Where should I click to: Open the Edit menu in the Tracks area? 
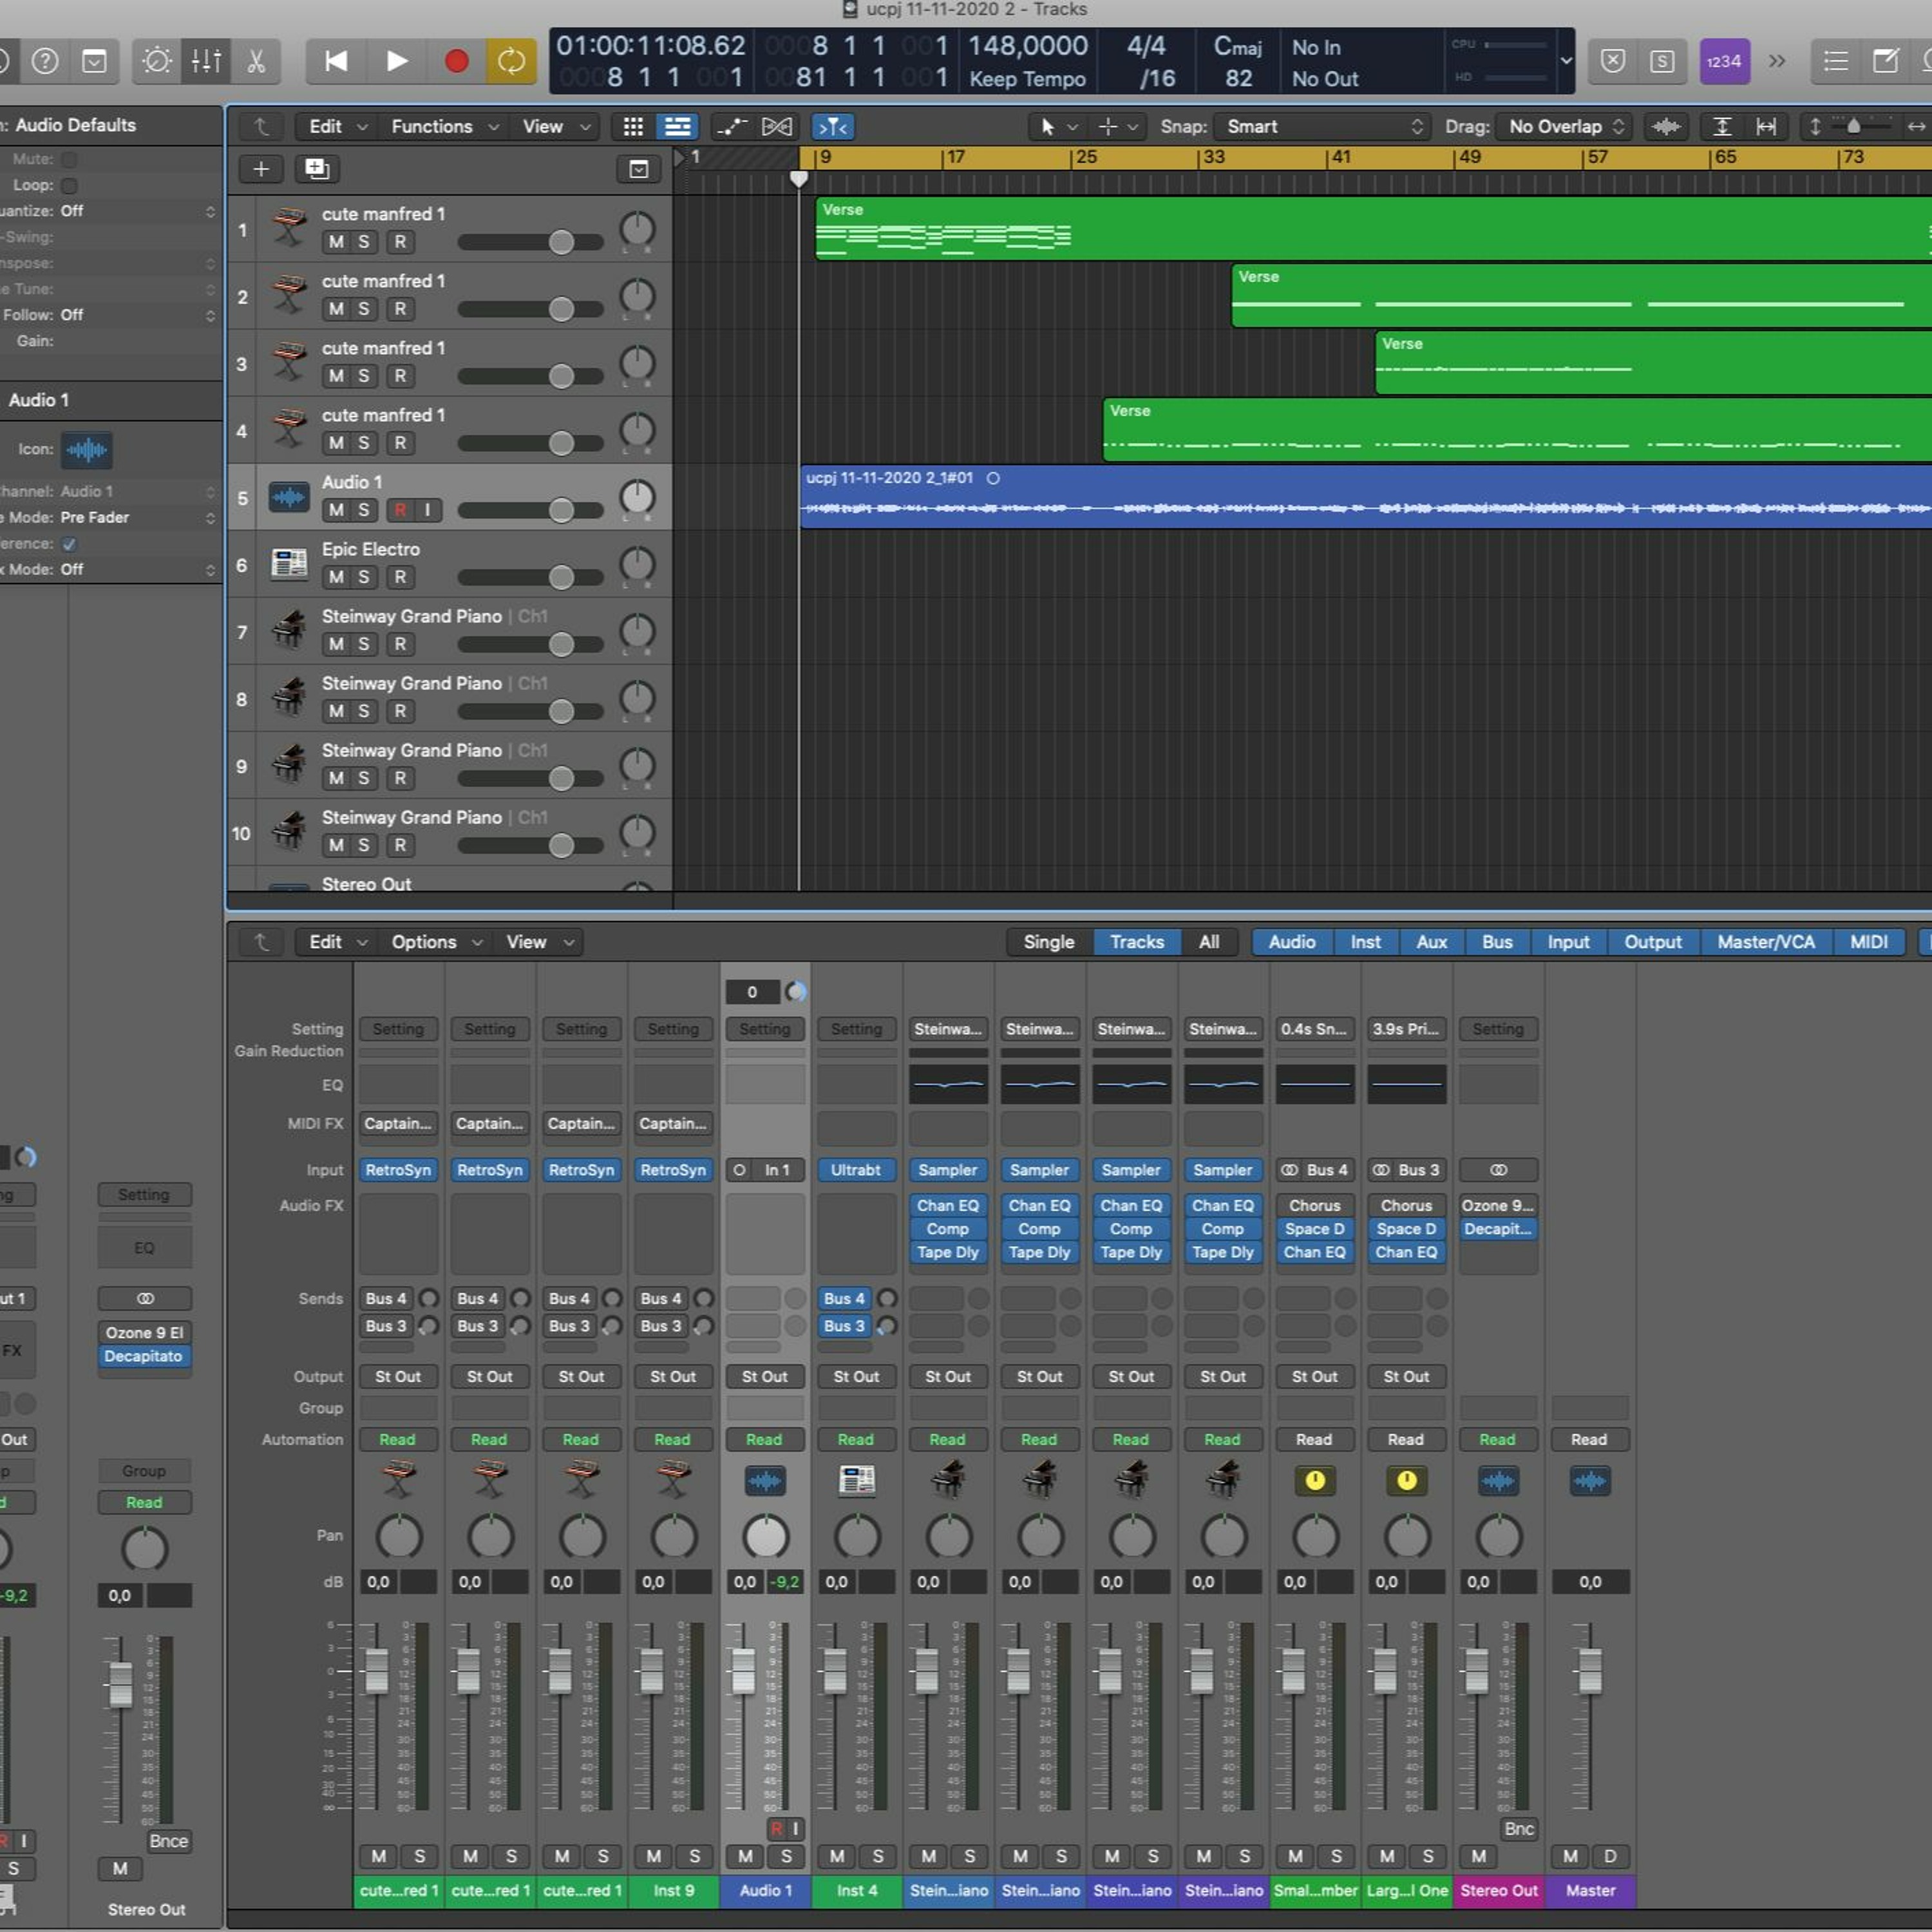coord(338,127)
